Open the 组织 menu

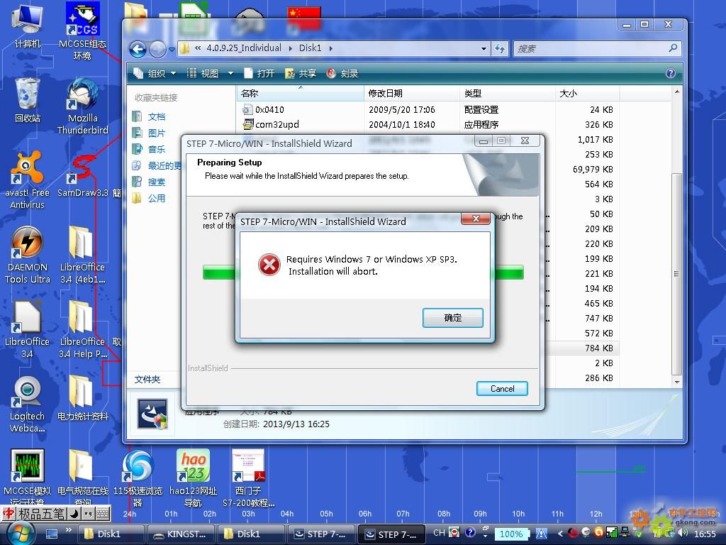tap(155, 73)
